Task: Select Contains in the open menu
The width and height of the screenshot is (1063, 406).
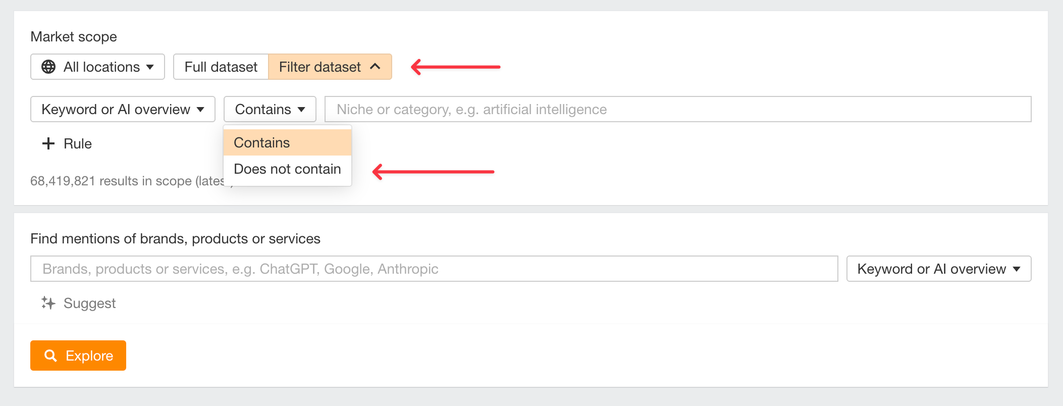Action: click(x=287, y=142)
